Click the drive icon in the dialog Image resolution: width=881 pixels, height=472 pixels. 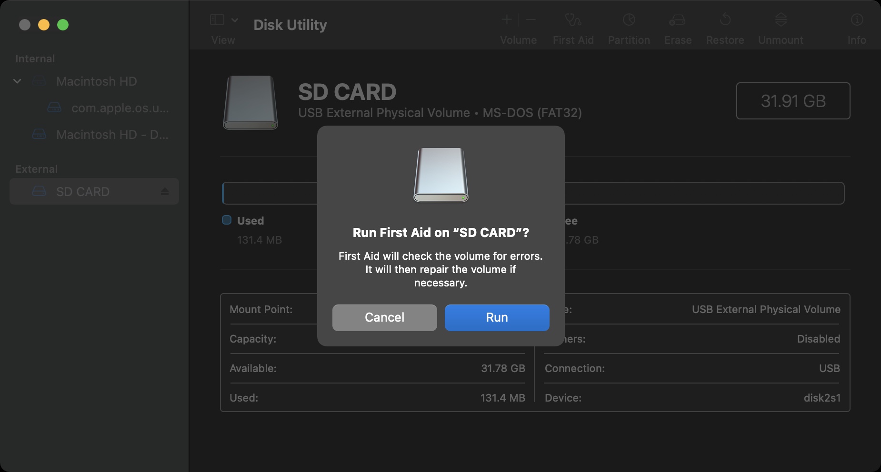[441, 175]
